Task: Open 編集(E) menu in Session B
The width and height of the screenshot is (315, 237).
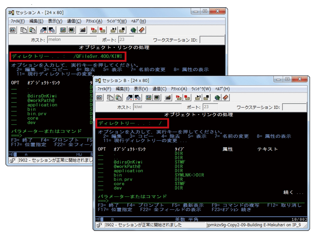Action: (x=123, y=89)
